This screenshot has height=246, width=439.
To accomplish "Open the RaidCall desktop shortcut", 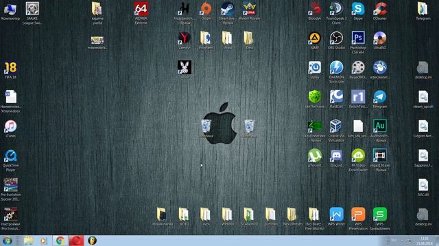I will 336,97.
